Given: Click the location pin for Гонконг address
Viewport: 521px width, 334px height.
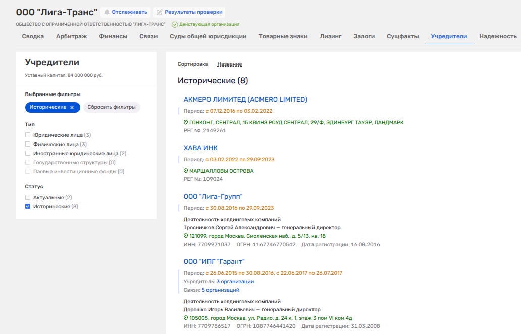Looking at the screenshot, I should (186, 122).
